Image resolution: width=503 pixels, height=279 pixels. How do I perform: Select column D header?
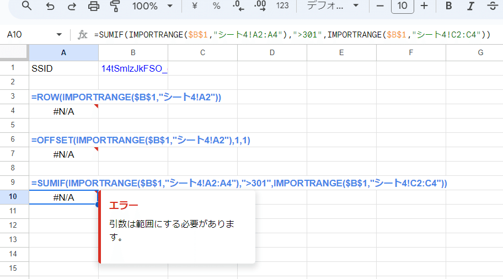[x=272, y=52]
